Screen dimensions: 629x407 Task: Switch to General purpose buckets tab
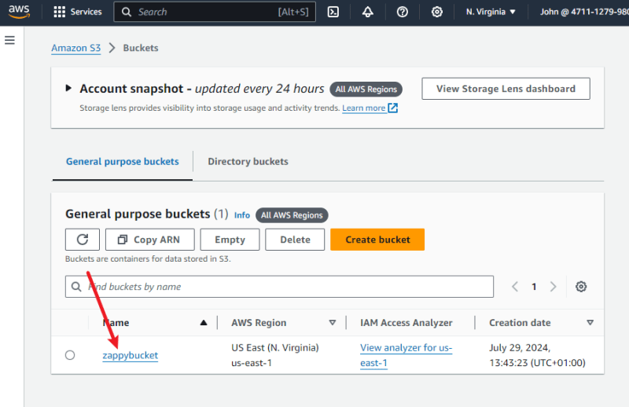123,162
